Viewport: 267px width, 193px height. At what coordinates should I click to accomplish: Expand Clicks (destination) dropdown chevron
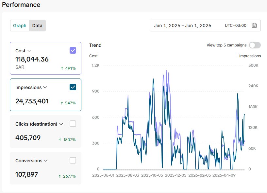61,124
